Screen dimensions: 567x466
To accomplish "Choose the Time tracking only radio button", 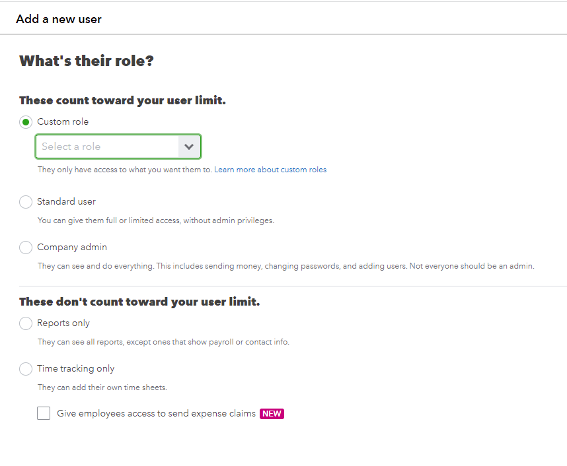I will click(x=26, y=369).
